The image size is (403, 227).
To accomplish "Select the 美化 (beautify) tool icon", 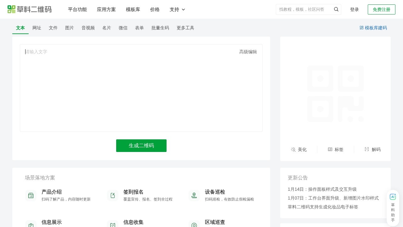I will (293, 149).
